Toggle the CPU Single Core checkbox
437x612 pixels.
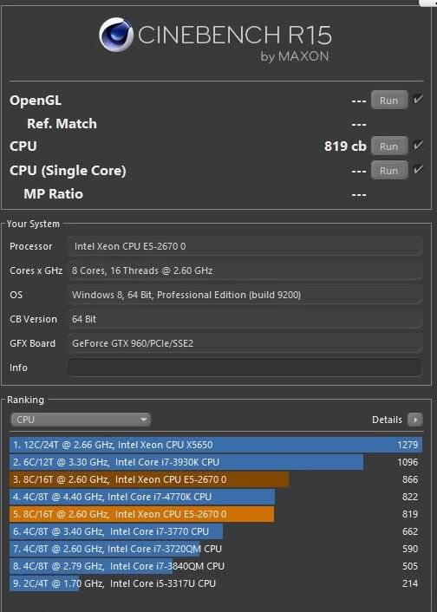coord(417,169)
